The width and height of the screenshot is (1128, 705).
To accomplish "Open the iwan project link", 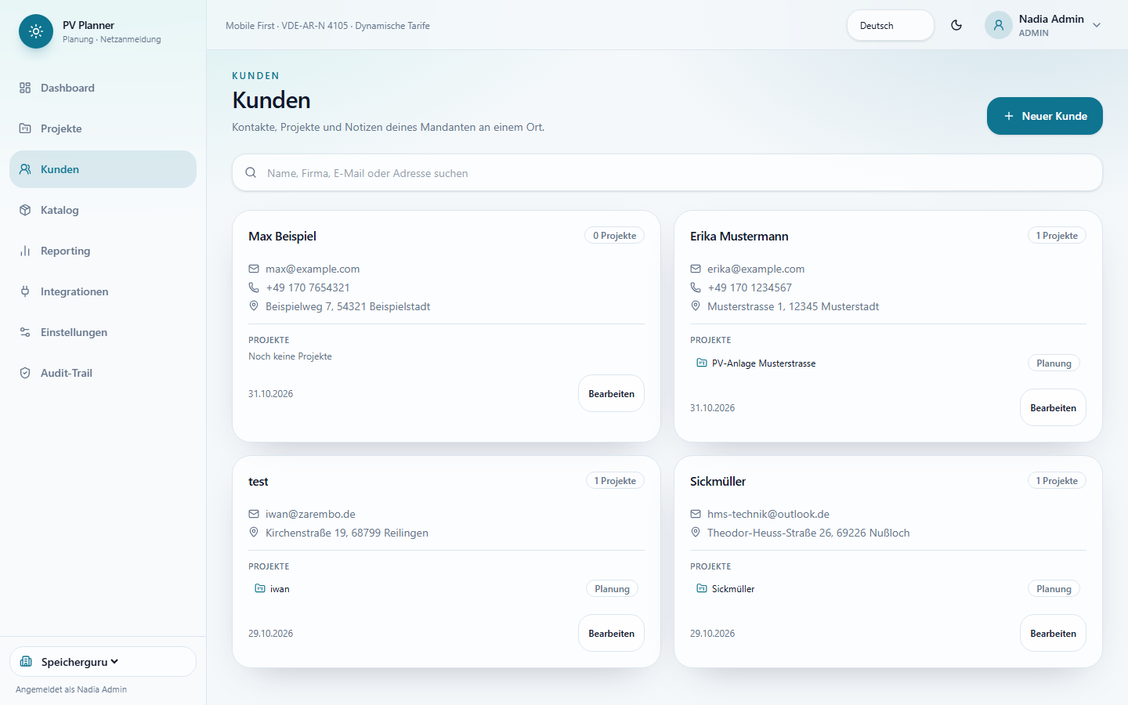I will 280,589.
